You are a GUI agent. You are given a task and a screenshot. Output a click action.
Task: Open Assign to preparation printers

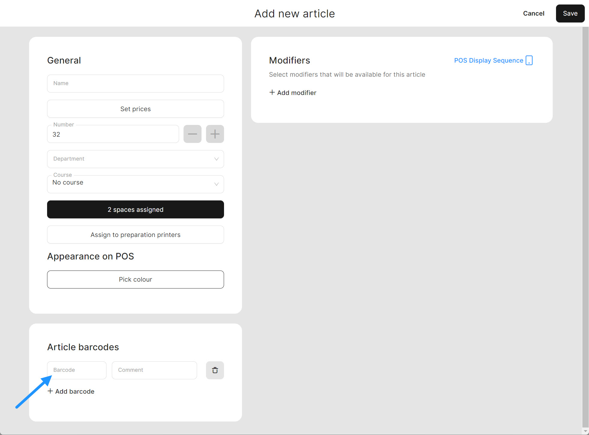[135, 235]
